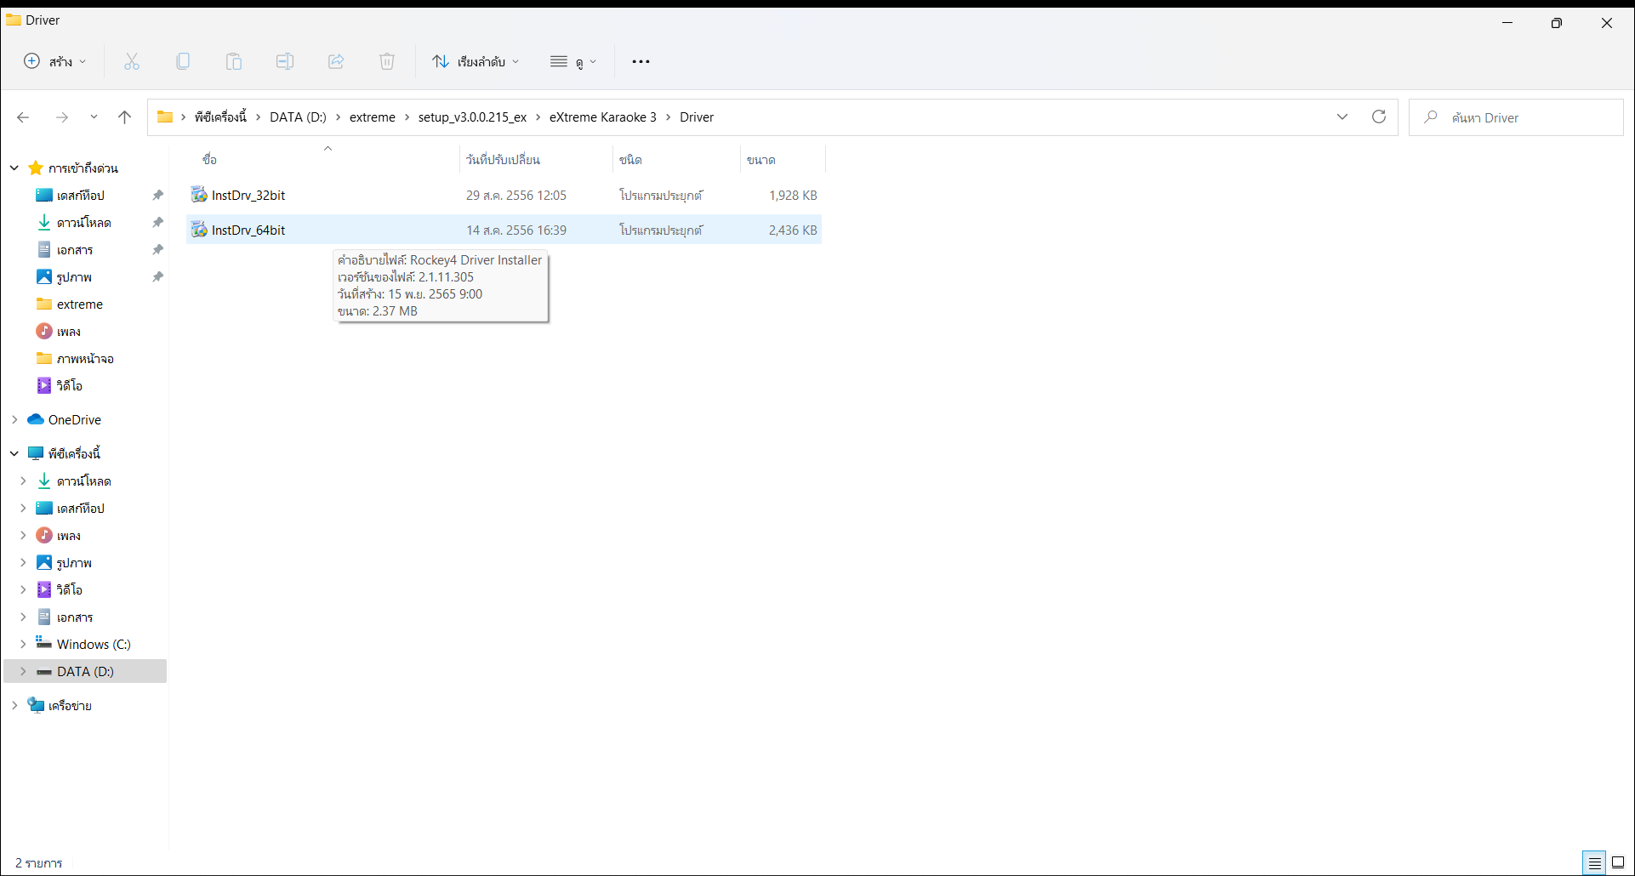The image size is (1635, 876).
Task: Click the InstDrv_32bit installer icon
Action: (x=199, y=195)
